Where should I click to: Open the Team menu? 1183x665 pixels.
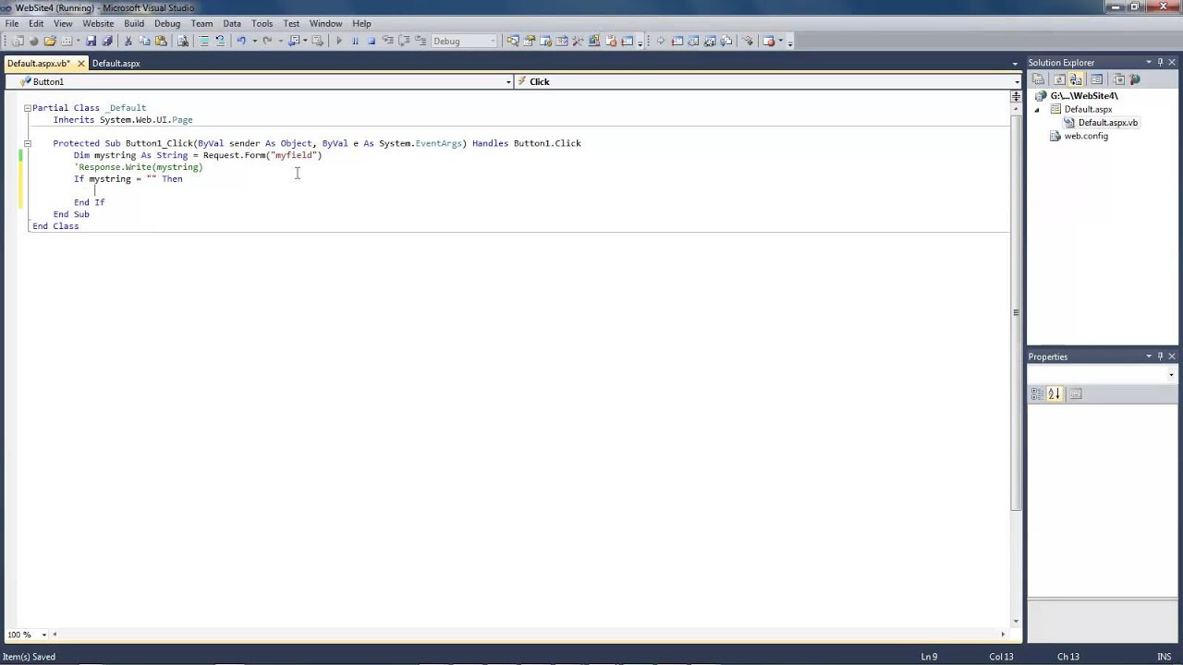[201, 23]
